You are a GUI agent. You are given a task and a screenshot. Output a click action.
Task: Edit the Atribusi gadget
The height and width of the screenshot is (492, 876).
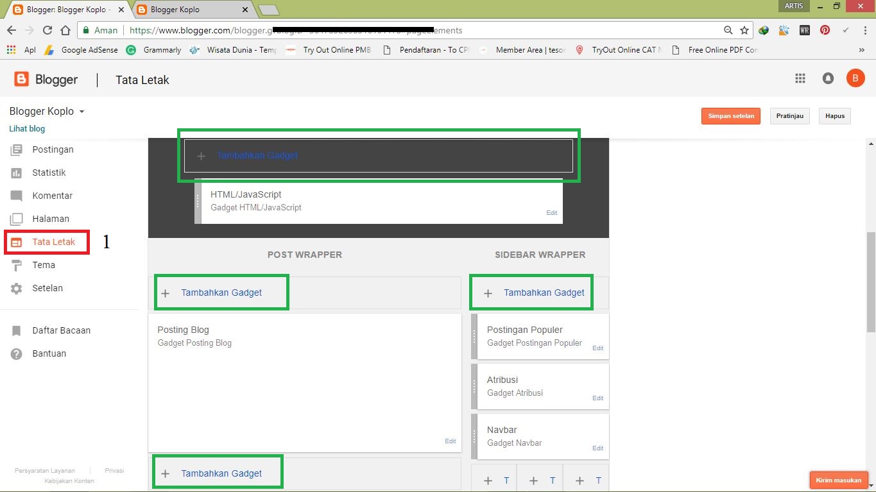[598, 398]
